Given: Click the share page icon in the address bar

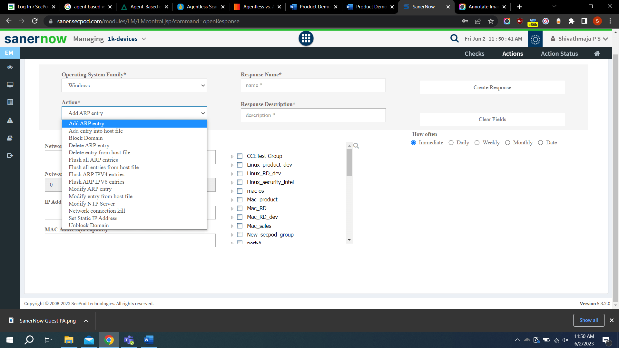Looking at the screenshot, I should tap(478, 21).
